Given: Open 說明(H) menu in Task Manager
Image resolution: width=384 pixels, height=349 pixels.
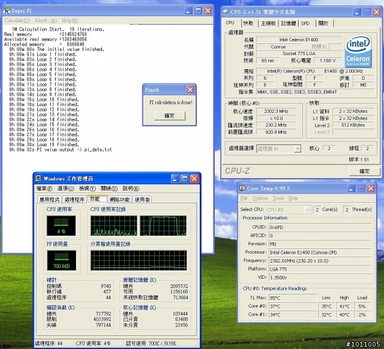Looking at the screenshot, I should click(x=131, y=188).
